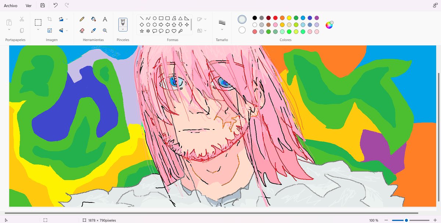441x223 pixels.
Task: Select the Fill bucket tool
Action: 93,19
